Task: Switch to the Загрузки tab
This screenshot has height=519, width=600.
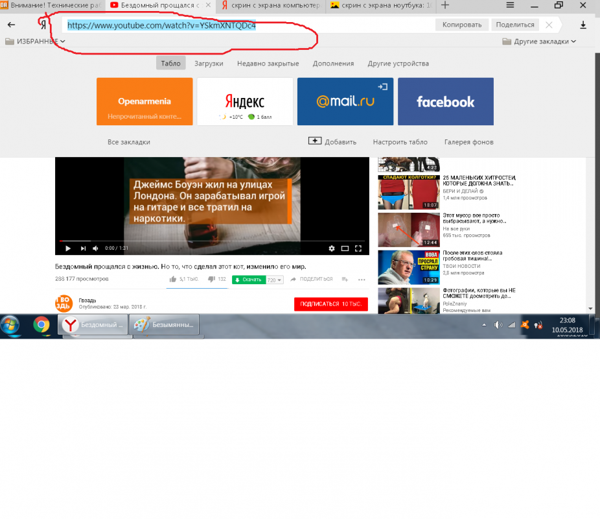Action: click(209, 64)
